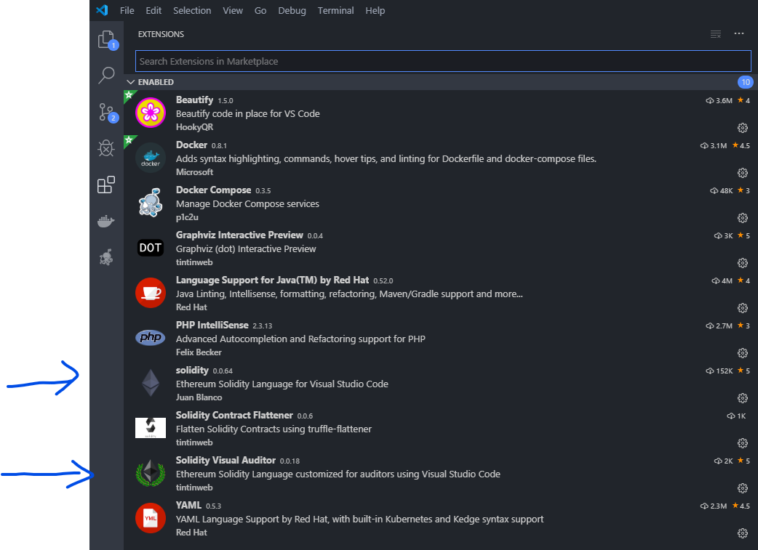The width and height of the screenshot is (758, 550).
Task: Open Graphviz Interactive Preview extension title
Action: point(239,235)
